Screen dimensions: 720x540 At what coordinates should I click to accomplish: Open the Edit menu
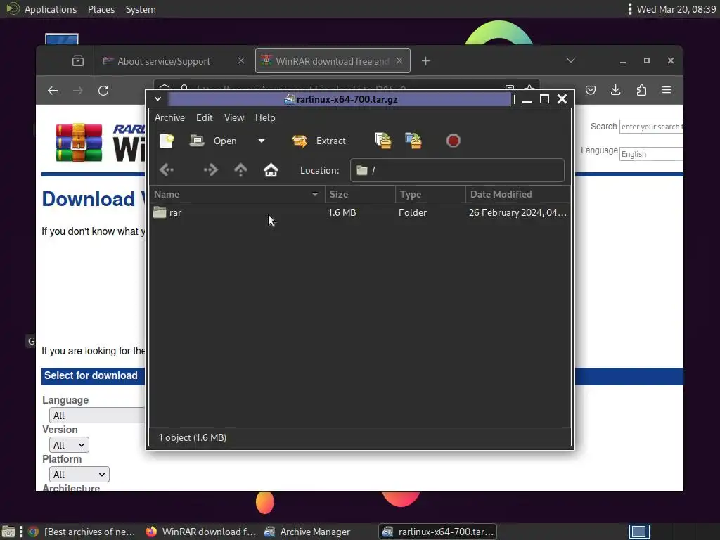205,117
